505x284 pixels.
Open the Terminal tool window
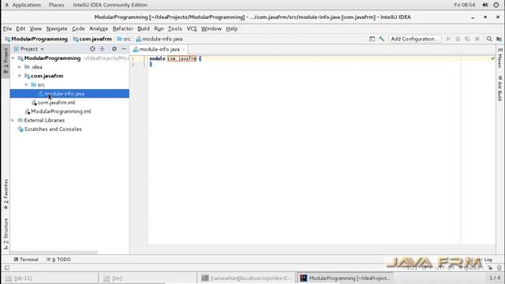pyautogui.click(x=26, y=260)
